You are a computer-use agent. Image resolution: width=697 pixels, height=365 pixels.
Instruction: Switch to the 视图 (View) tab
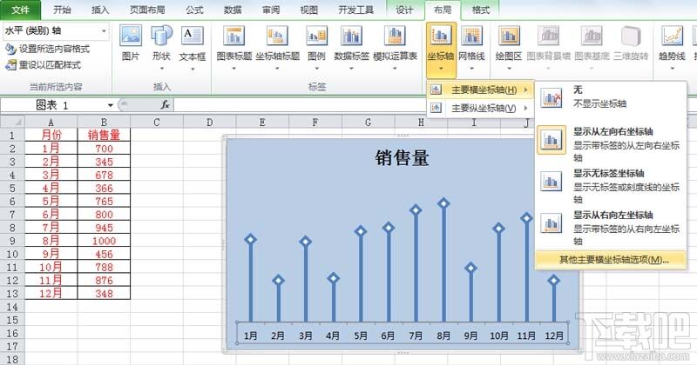point(309,10)
